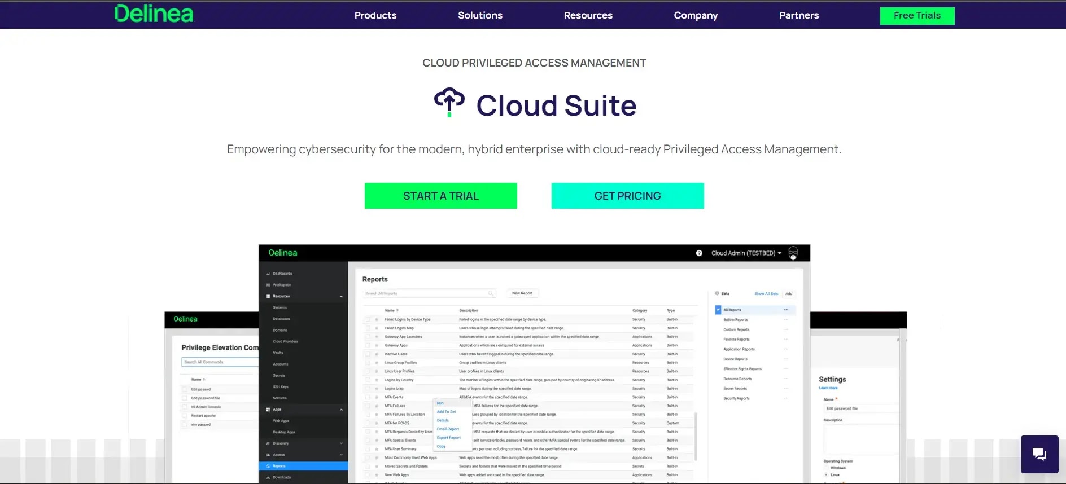Viewport: 1066px width, 484px height.
Task: Check the IIS Admin Console command checkbox
Action: click(185, 407)
